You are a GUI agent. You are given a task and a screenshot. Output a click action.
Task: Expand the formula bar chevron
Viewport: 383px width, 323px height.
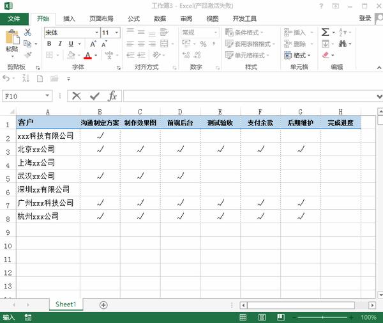point(379,97)
